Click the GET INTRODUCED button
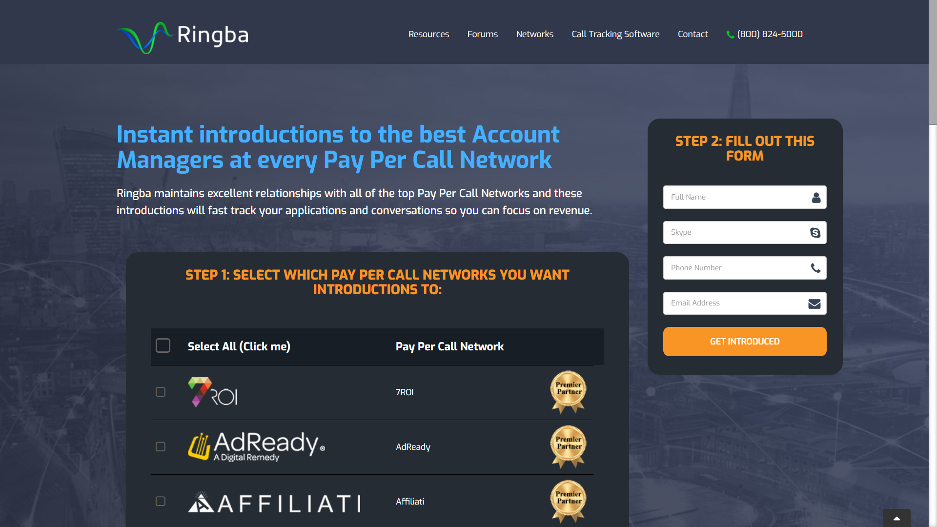Screen dimensions: 937x527 (745, 341)
